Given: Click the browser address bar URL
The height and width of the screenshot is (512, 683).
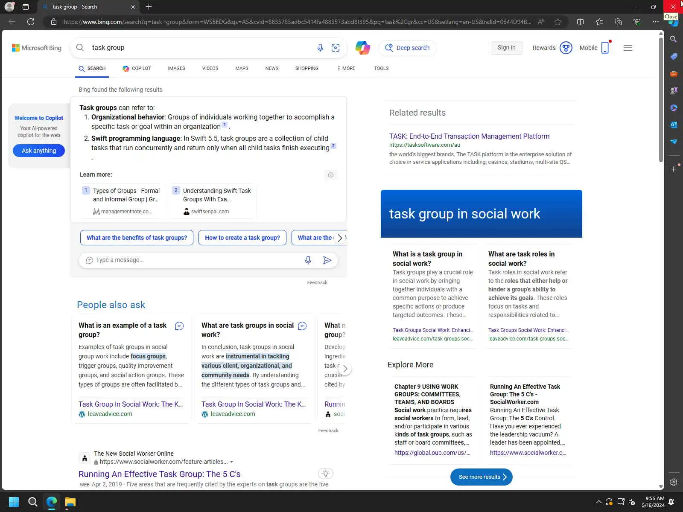Looking at the screenshot, I should [297, 22].
